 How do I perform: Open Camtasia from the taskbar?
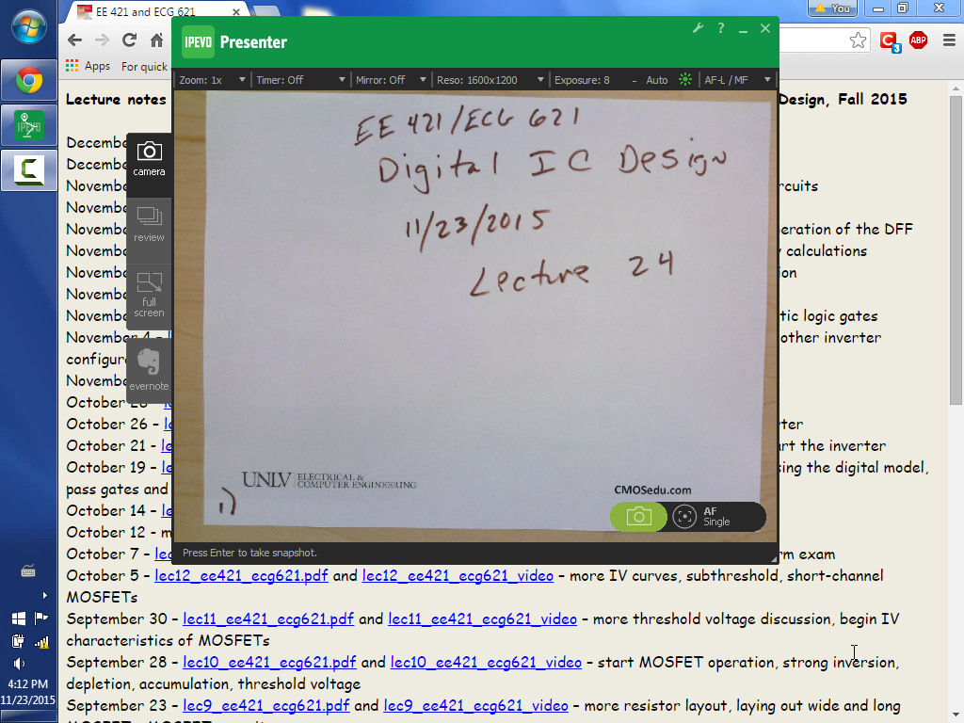pyautogui.click(x=29, y=170)
